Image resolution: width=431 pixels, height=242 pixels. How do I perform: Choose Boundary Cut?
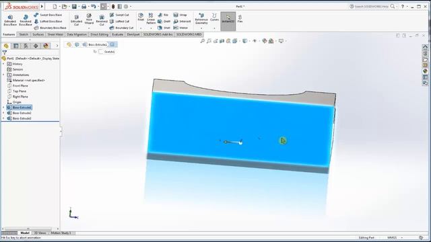[x=121, y=28]
